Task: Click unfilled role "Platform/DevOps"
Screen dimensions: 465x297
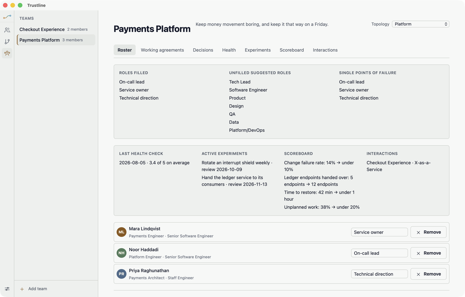Action: (247, 130)
